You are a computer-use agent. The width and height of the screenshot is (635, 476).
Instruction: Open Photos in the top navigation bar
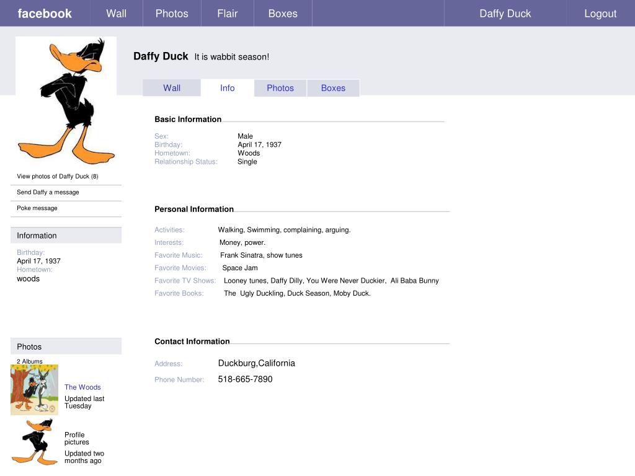coord(172,14)
